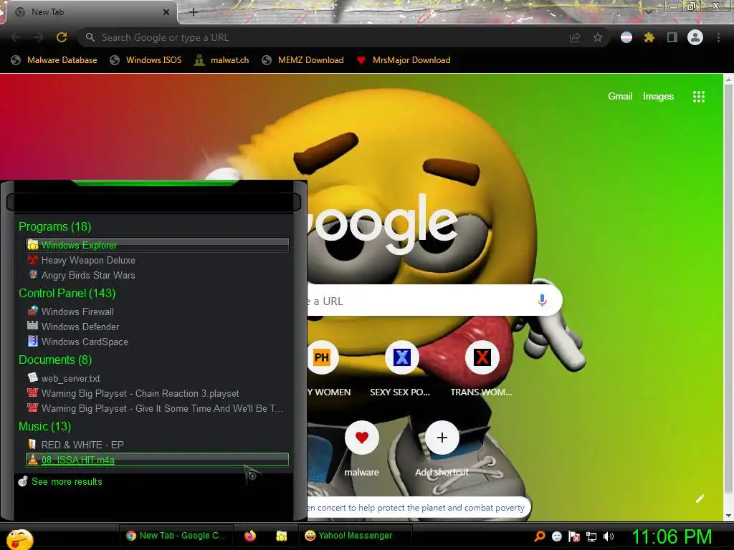
Task: Open the volume speaker tray icon
Action: coord(608,536)
